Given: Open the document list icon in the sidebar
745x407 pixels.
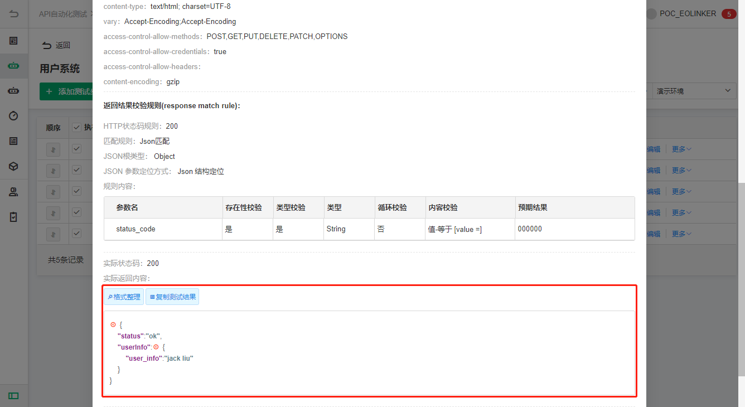Looking at the screenshot, I should pos(14,141).
